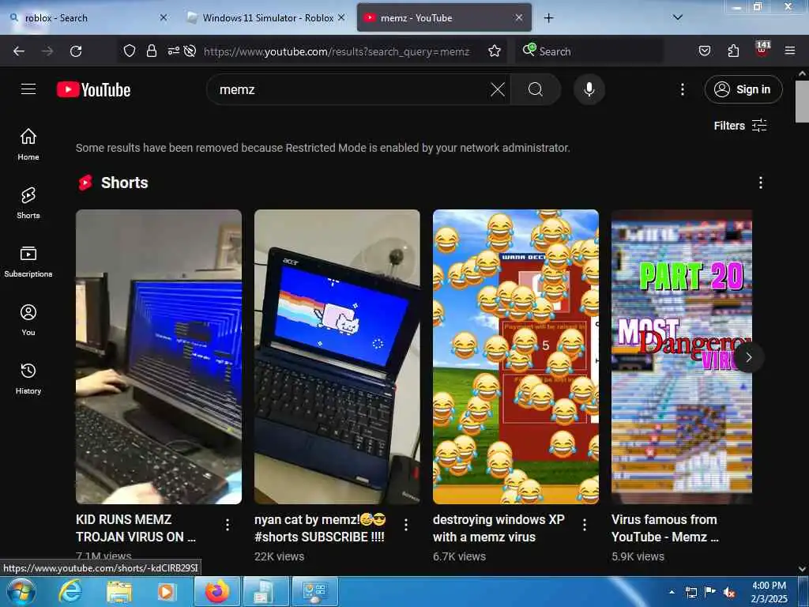The width and height of the screenshot is (809, 607).
Task: Open Home in the YouTube sidebar
Action: pos(28,145)
